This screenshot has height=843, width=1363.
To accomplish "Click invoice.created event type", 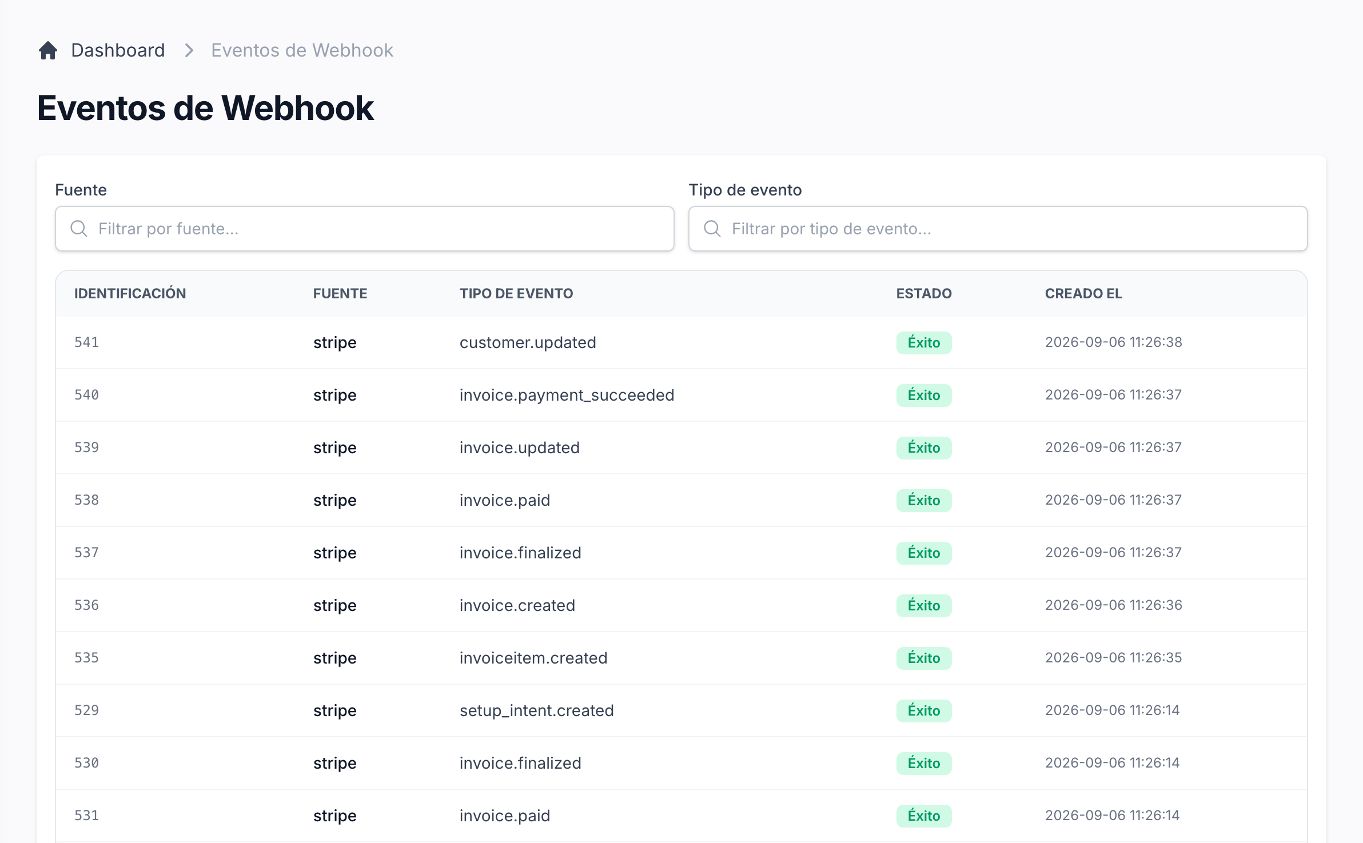I will (517, 605).
